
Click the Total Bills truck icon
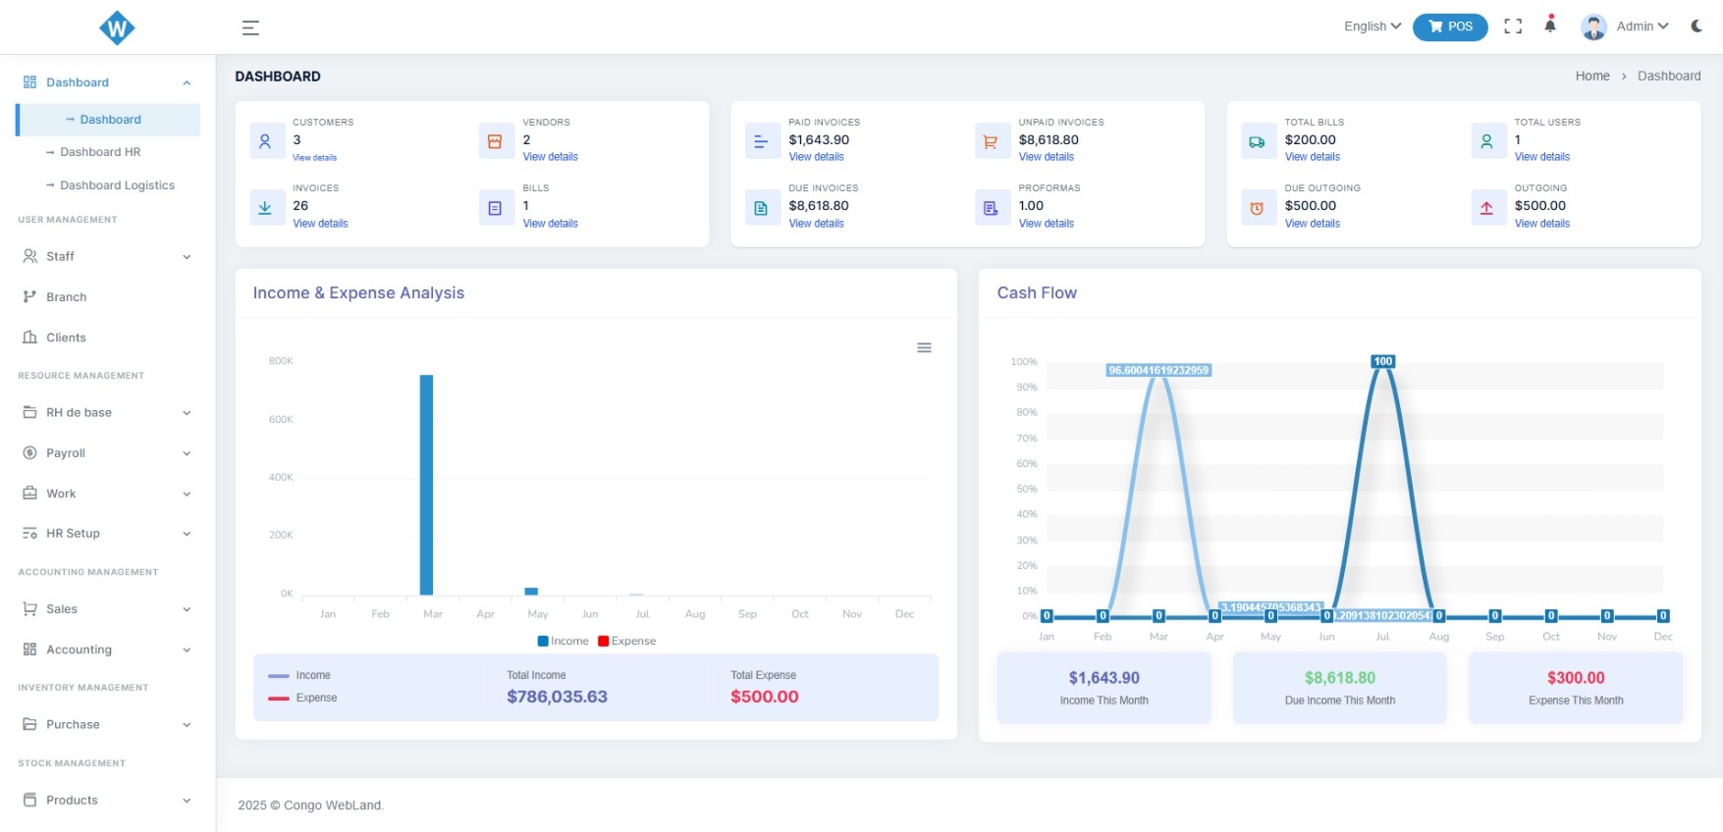1257,141
